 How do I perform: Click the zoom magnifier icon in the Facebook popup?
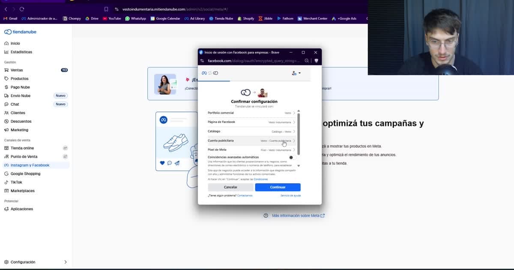point(307,61)
